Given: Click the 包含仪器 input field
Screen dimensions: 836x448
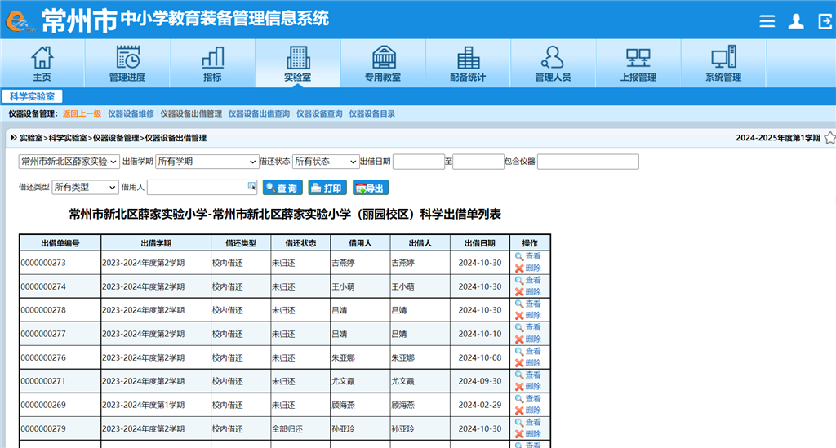Looking at the screenshot, I should [x=588, y=162].
